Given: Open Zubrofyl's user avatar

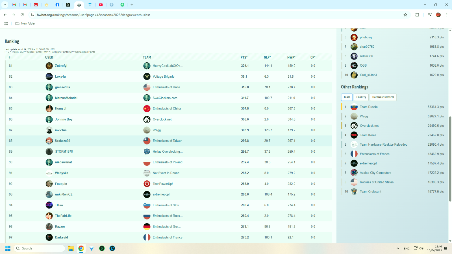Looking at the screenshot, I should [x=49, y=66].
